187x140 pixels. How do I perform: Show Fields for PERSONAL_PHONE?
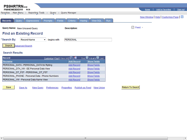point(93,76)
